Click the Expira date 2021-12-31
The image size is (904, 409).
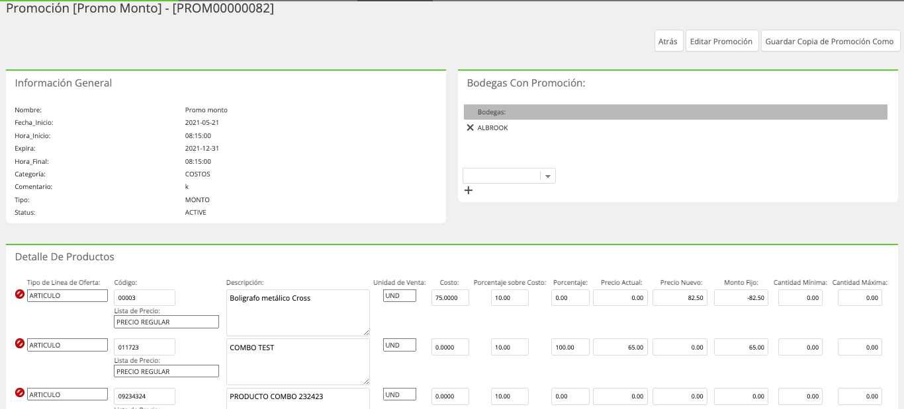pyautogui.click(x=202, y=149)
